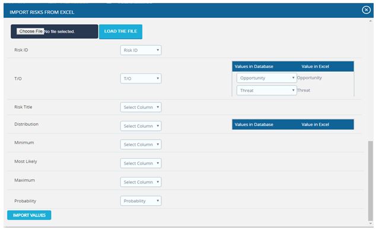Image resolution: width=376 pixels, height=229 pixels.
Task: Click 'Value in Excel' header in Distribution table
Action: point(316,124)
